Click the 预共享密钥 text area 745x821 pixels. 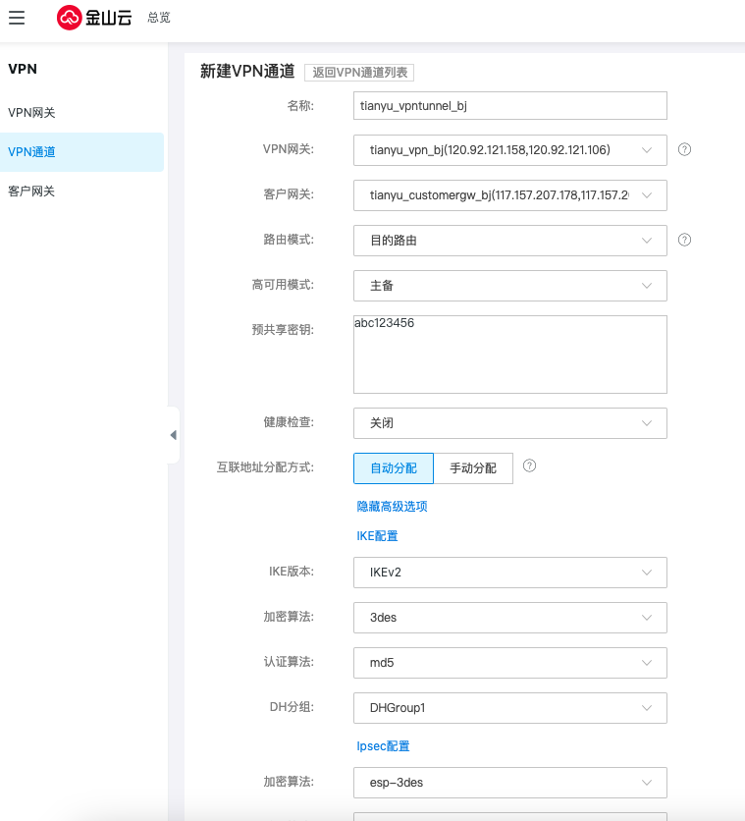pyautogui.click(x=509, y=355)
